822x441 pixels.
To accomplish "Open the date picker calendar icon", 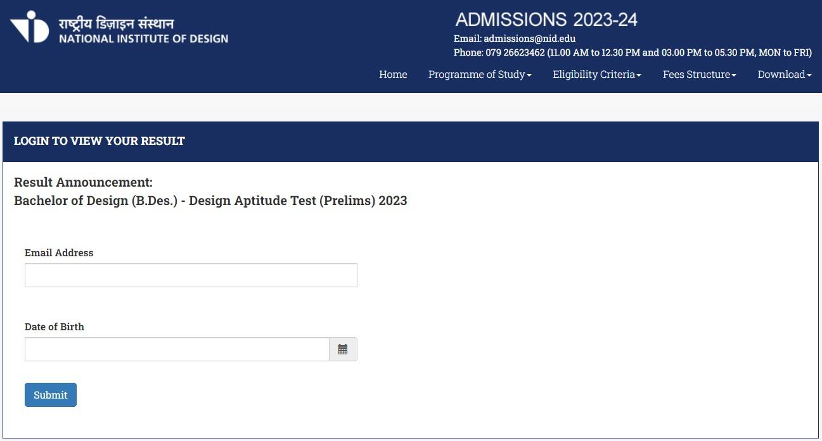I will [x=343, y=349].
